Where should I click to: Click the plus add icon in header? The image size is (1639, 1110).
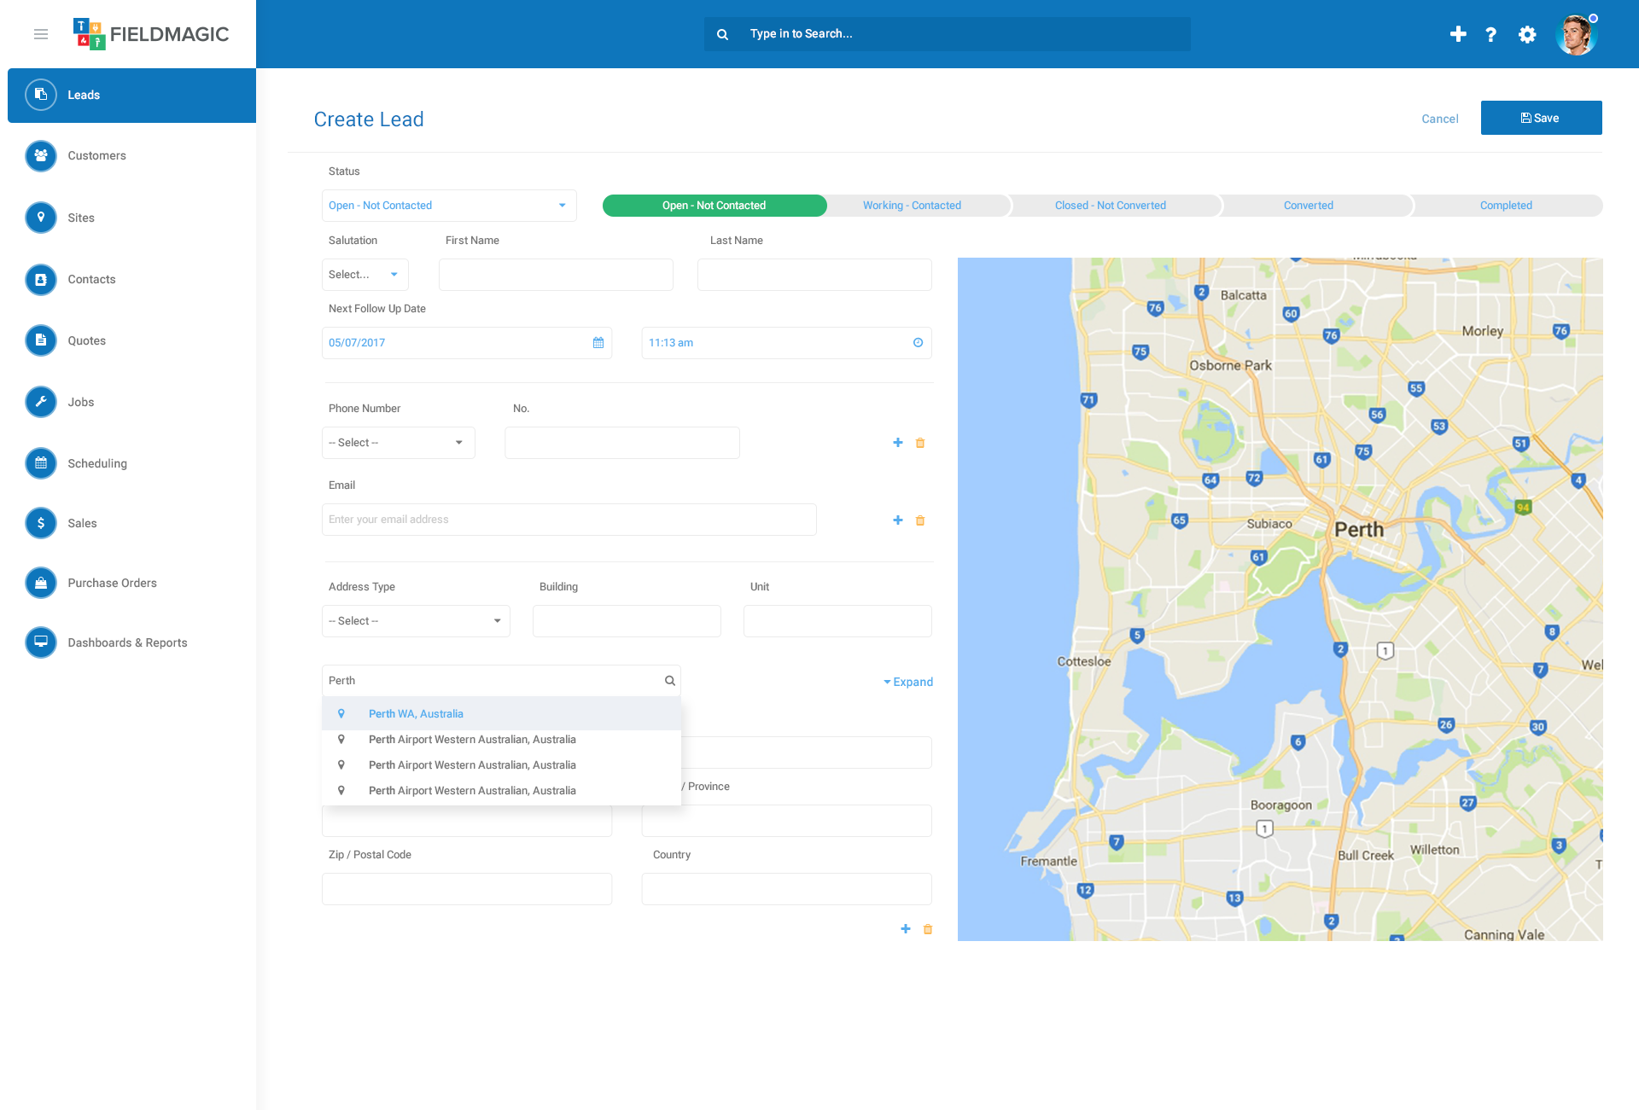(x=1458, y=34)
